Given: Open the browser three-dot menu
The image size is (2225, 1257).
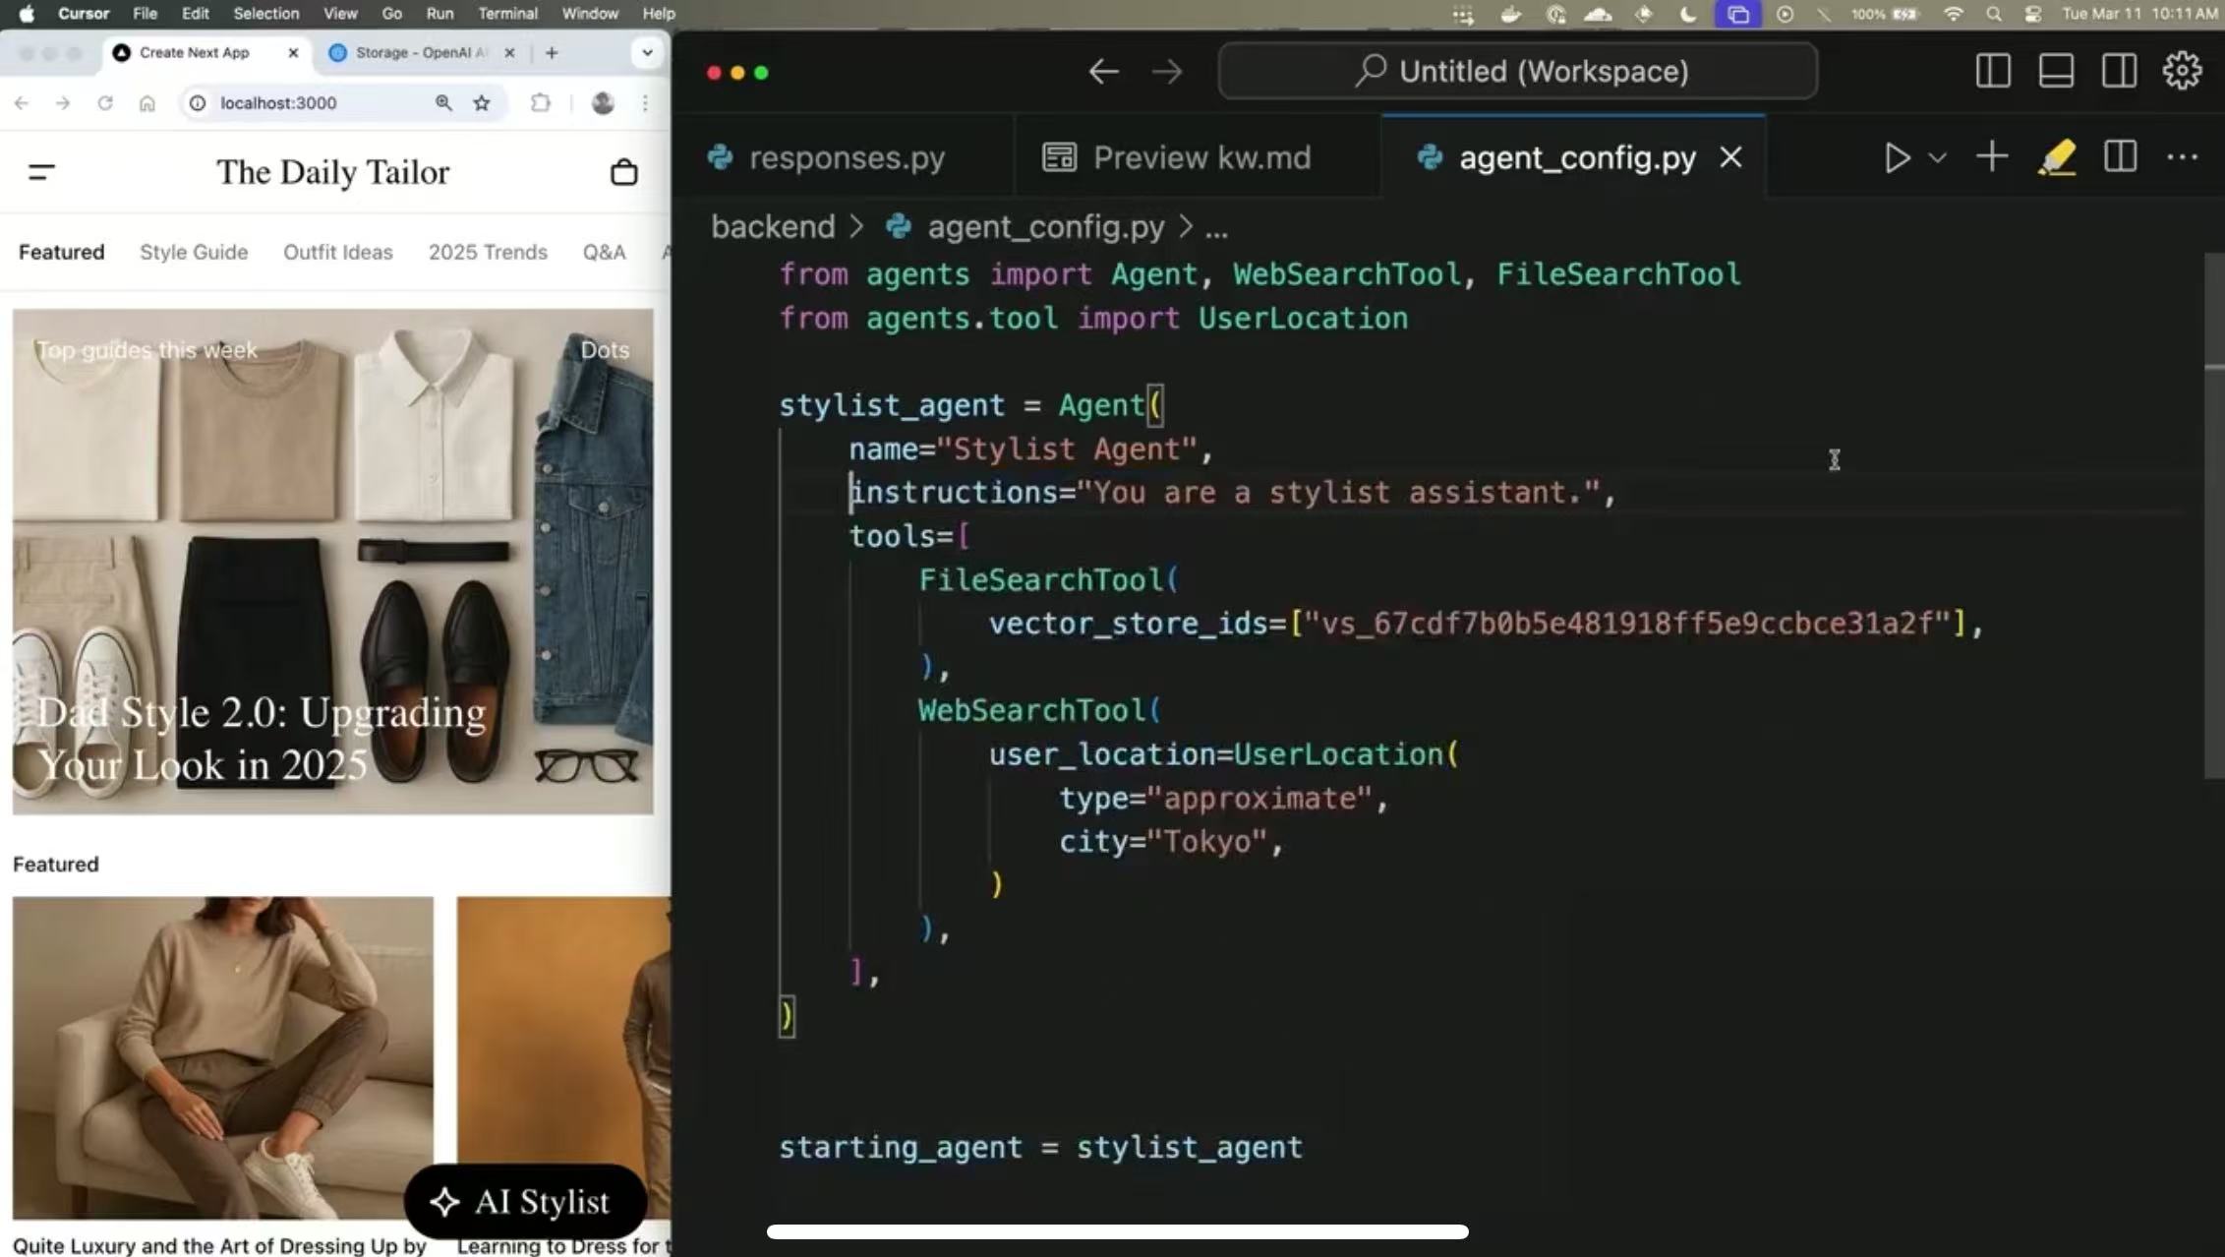Looking at the screenshot, I should click(x=645, y=103).
